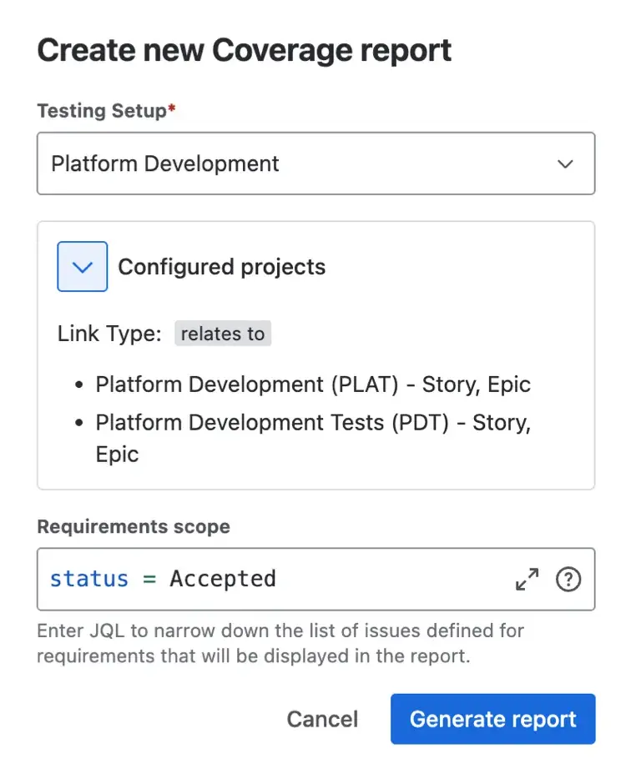Select the 'status' keyword in the JQL query

point(88,579)
